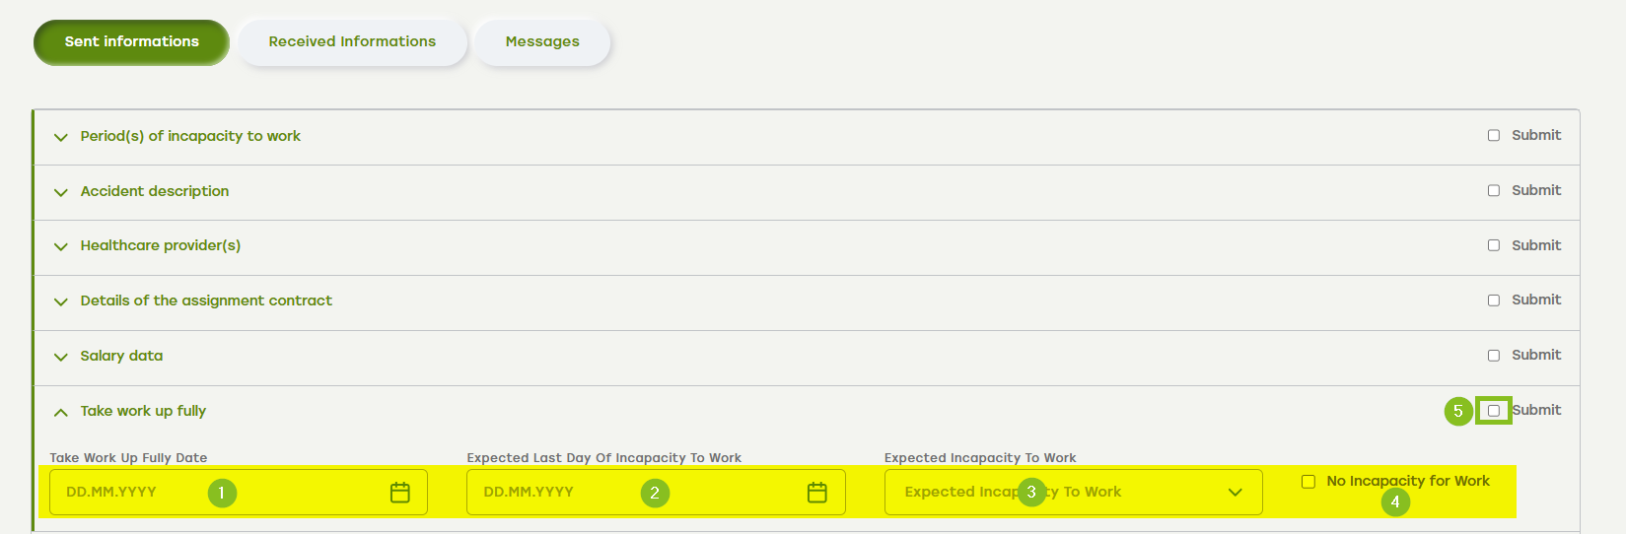Check the No Incapacity for Work box

click(1308, 482)
